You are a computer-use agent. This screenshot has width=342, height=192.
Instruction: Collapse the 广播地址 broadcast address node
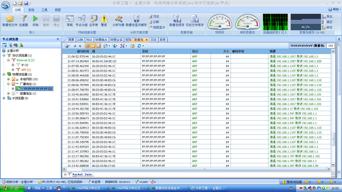pos(9,84)
